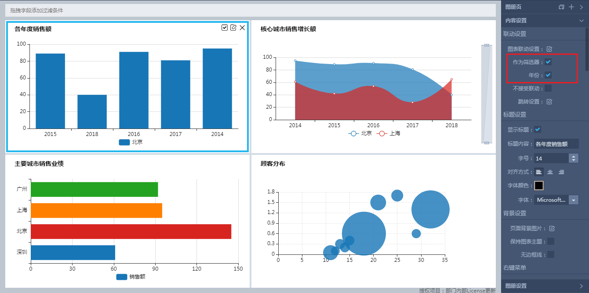Open the 跳转设置 edit icon
589x293 pixels.
click(549, 102)
